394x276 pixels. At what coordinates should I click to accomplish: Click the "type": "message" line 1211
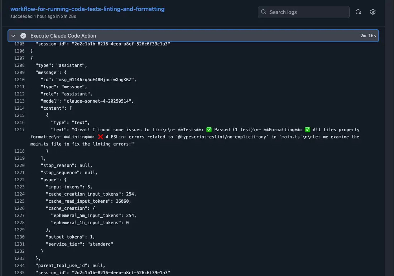(x=64, y=87)
